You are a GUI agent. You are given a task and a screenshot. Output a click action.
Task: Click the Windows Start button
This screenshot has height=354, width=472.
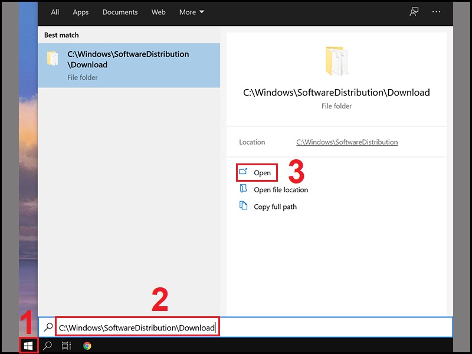point(28,346)
